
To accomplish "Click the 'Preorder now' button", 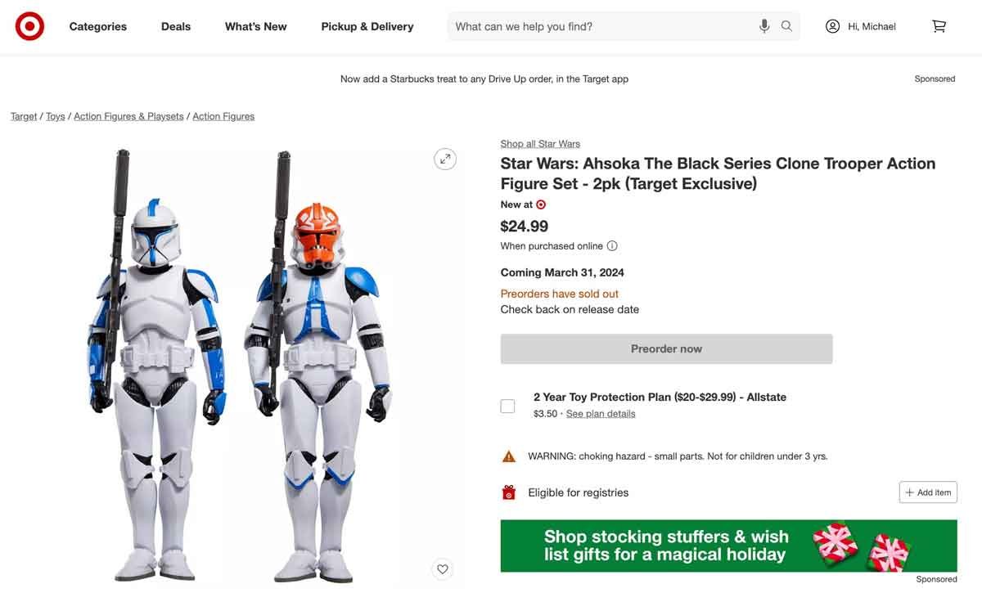I will pyautogui.click(x=665, y=348).
